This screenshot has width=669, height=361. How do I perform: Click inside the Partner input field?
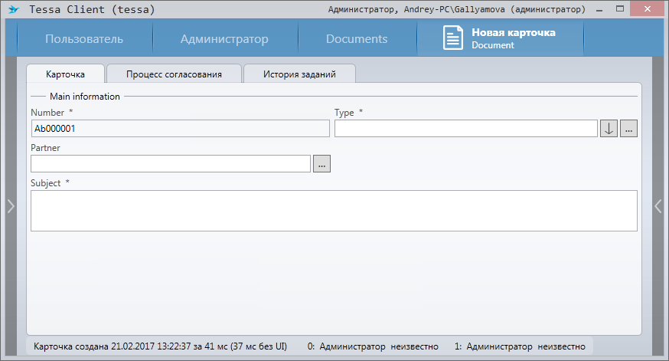pos(170,164)
